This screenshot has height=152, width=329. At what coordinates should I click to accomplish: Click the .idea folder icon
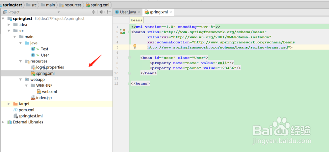[15, 25]
